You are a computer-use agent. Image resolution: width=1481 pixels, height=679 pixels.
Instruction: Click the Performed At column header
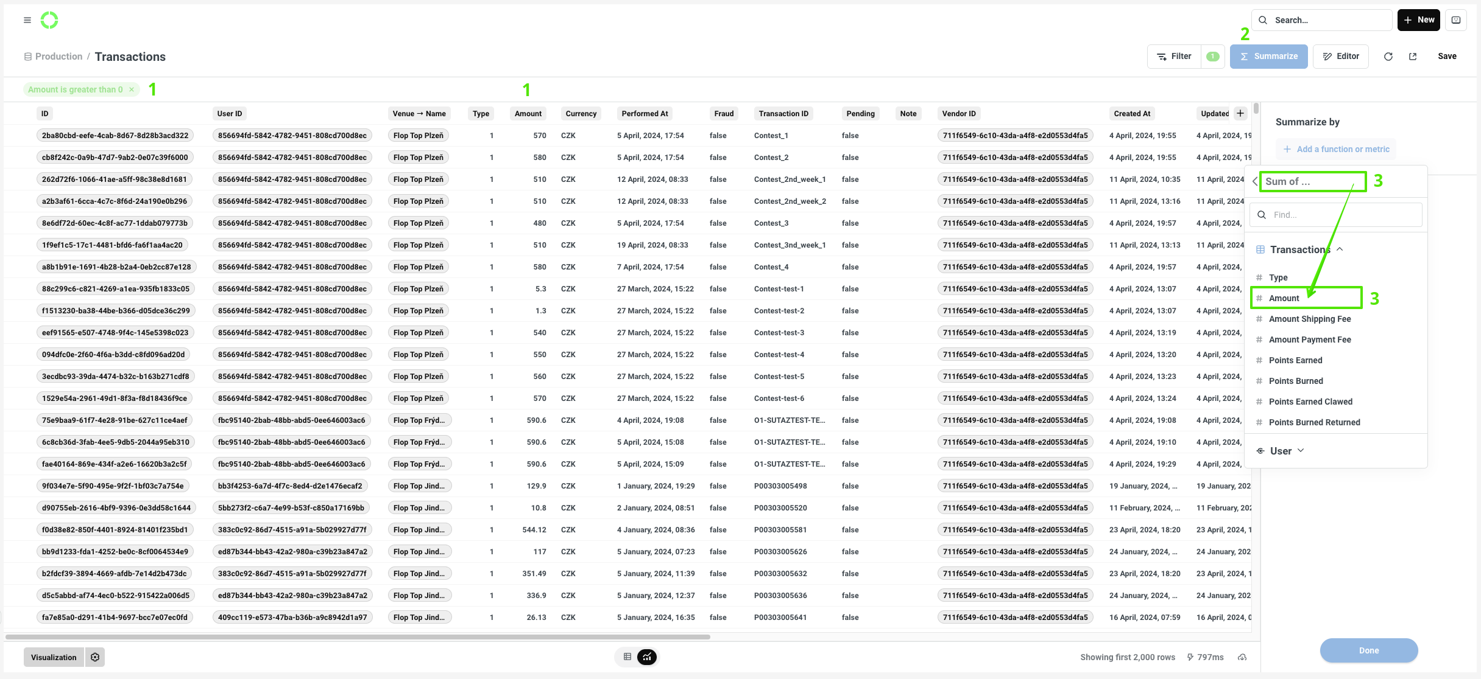645,113
